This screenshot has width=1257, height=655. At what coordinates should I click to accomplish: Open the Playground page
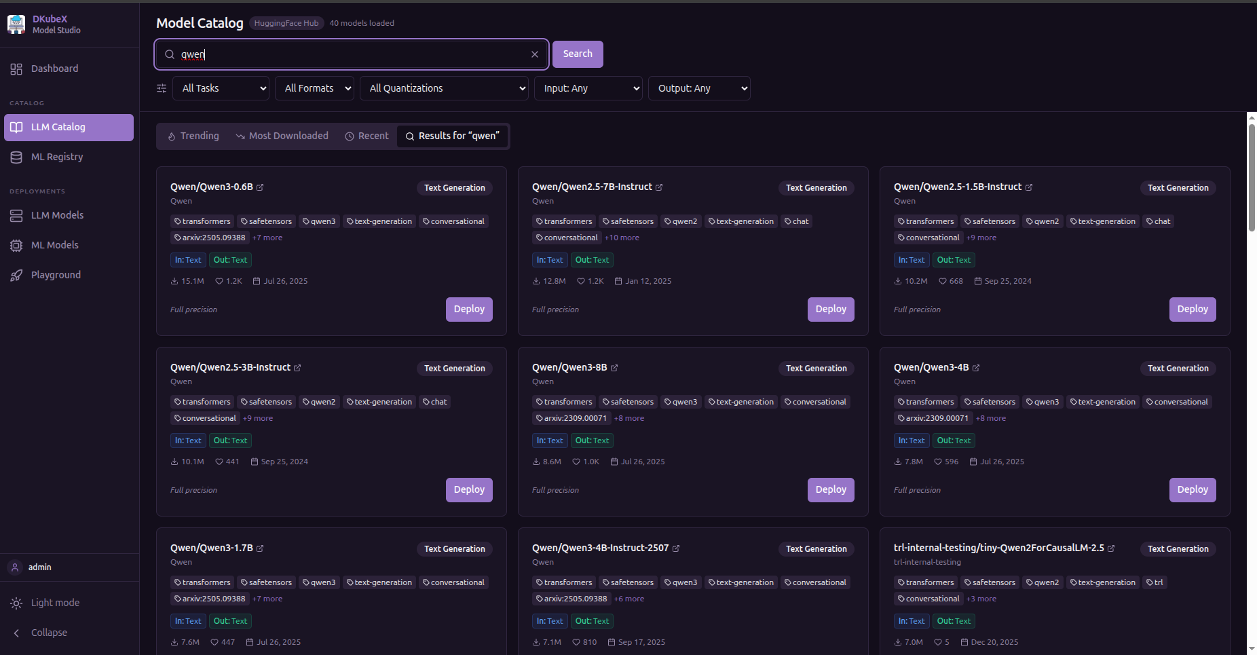click(69, 275)
